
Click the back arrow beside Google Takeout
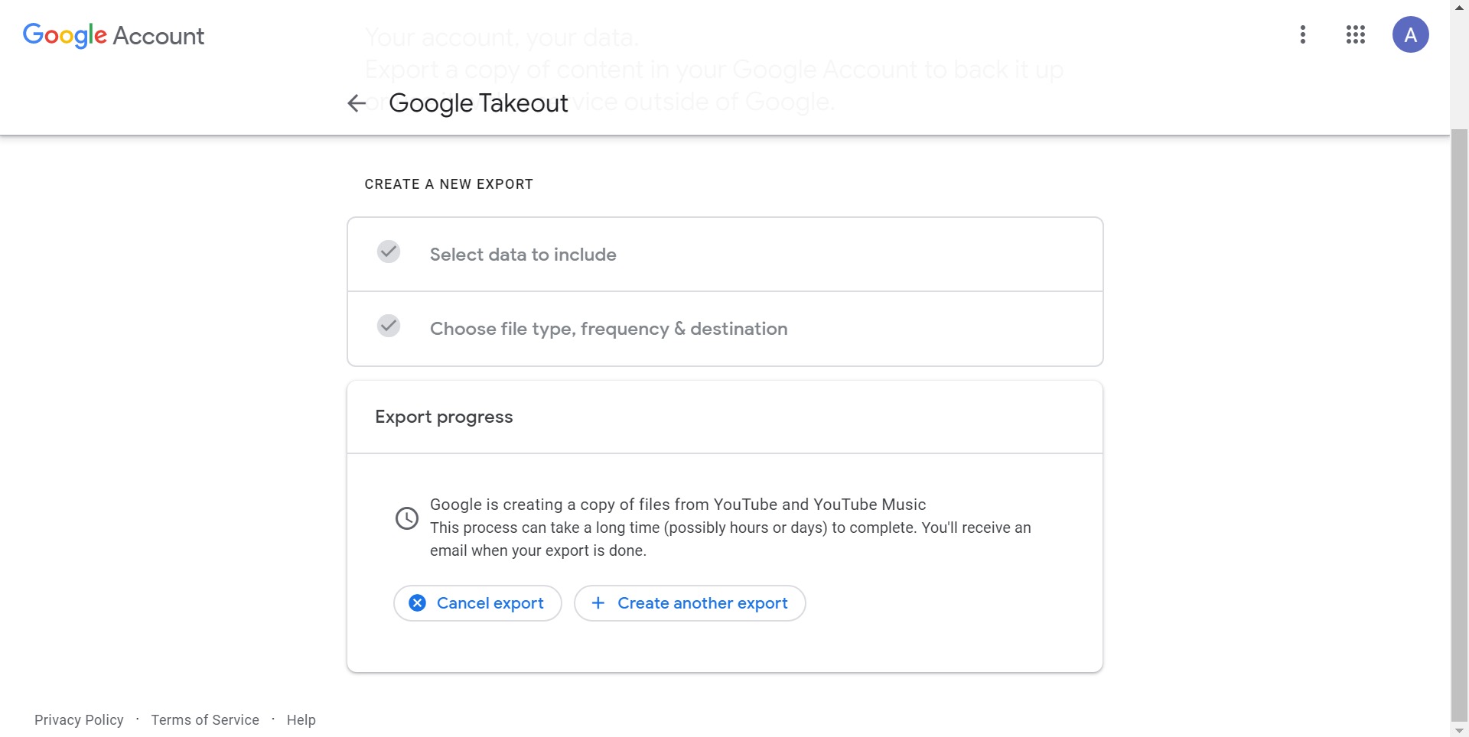[x=357, y=103]
